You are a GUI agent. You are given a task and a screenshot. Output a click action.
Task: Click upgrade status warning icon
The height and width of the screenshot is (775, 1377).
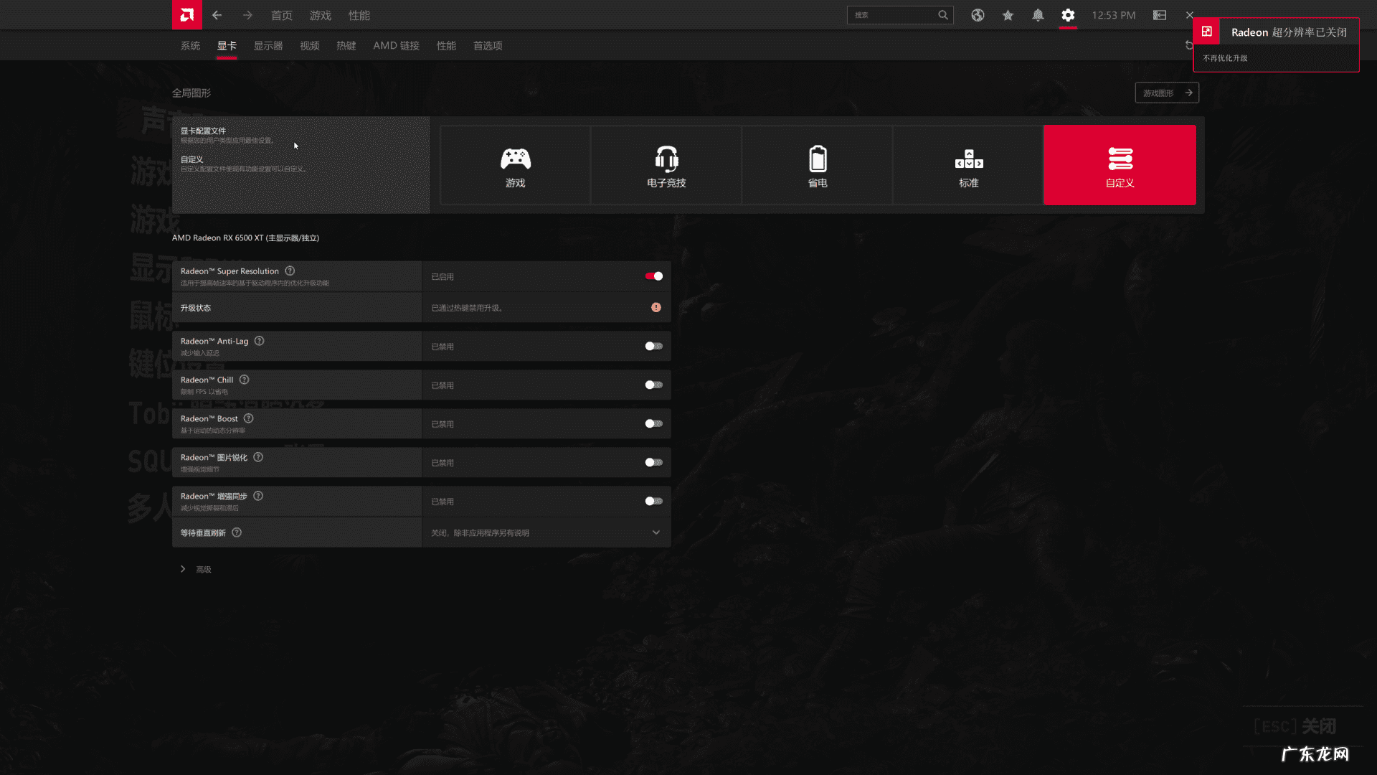point(656,307)
